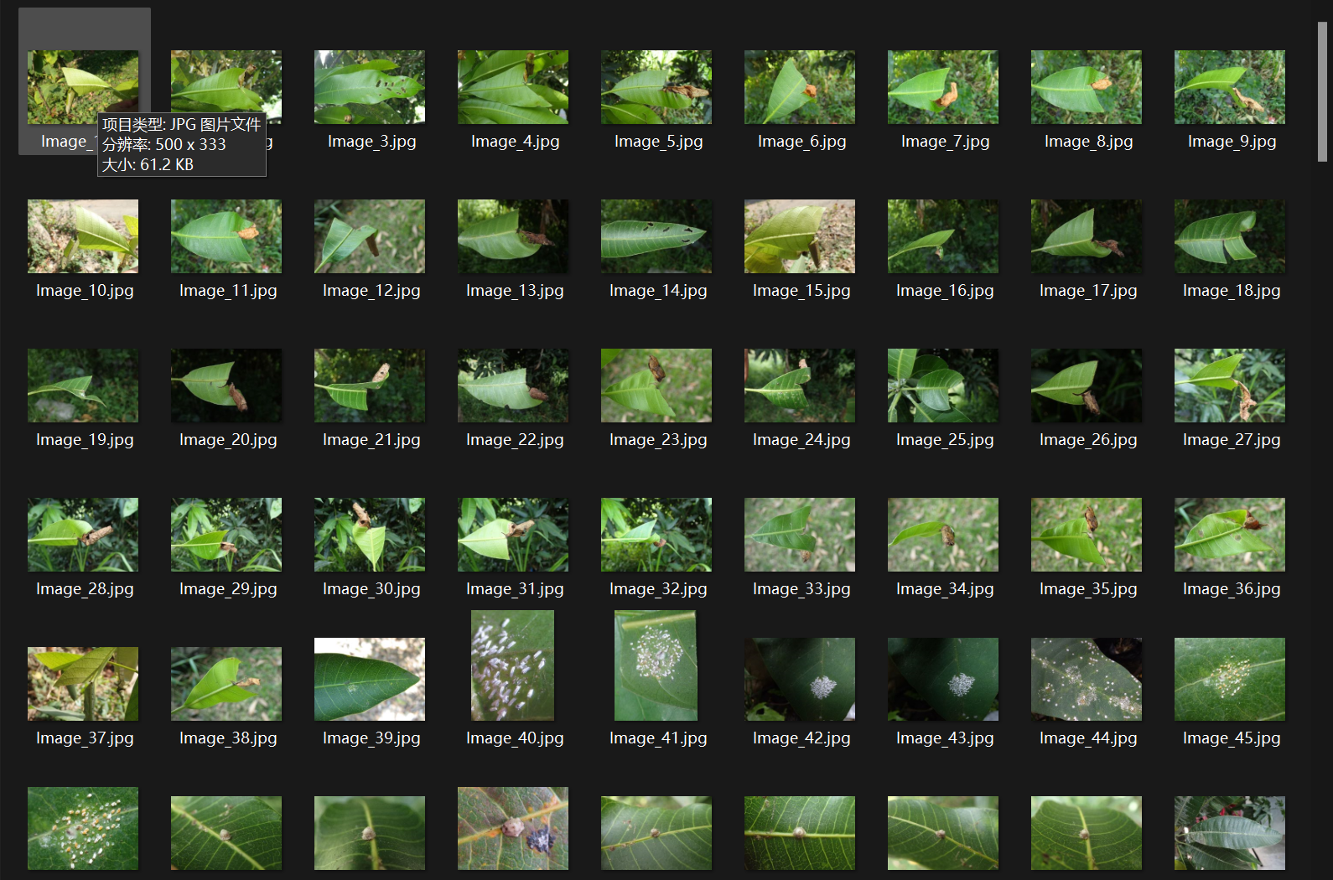
Task: Select the Image_3.jpg thumbnail
Action: [370, 87]
